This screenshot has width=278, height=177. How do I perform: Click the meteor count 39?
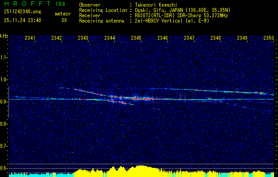pyautogui.click(x=64, y=20)
